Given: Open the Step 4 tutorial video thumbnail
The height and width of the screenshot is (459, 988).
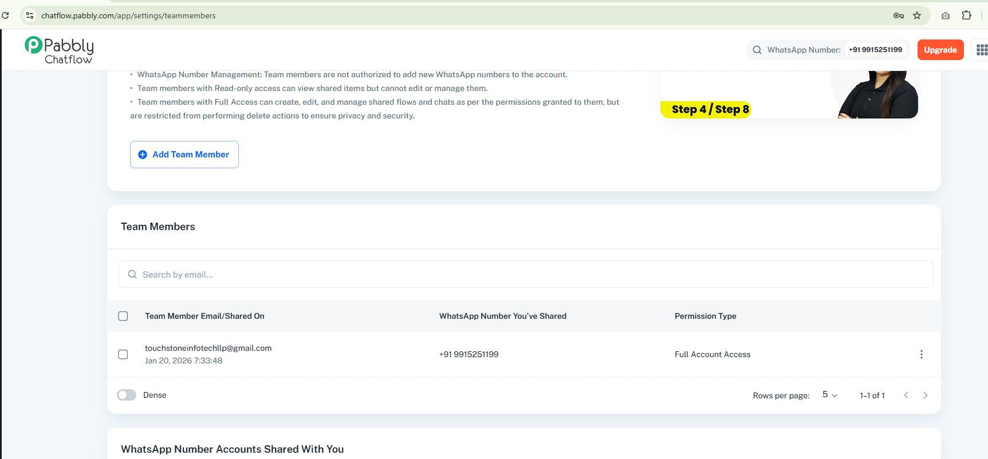Looking at the screenshot, I should (x=789, y=95).
